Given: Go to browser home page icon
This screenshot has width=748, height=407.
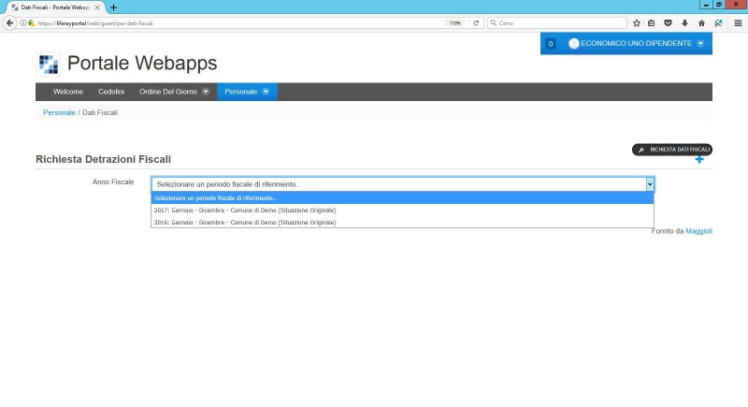Looking at the screenshot, I should [701, 22].
